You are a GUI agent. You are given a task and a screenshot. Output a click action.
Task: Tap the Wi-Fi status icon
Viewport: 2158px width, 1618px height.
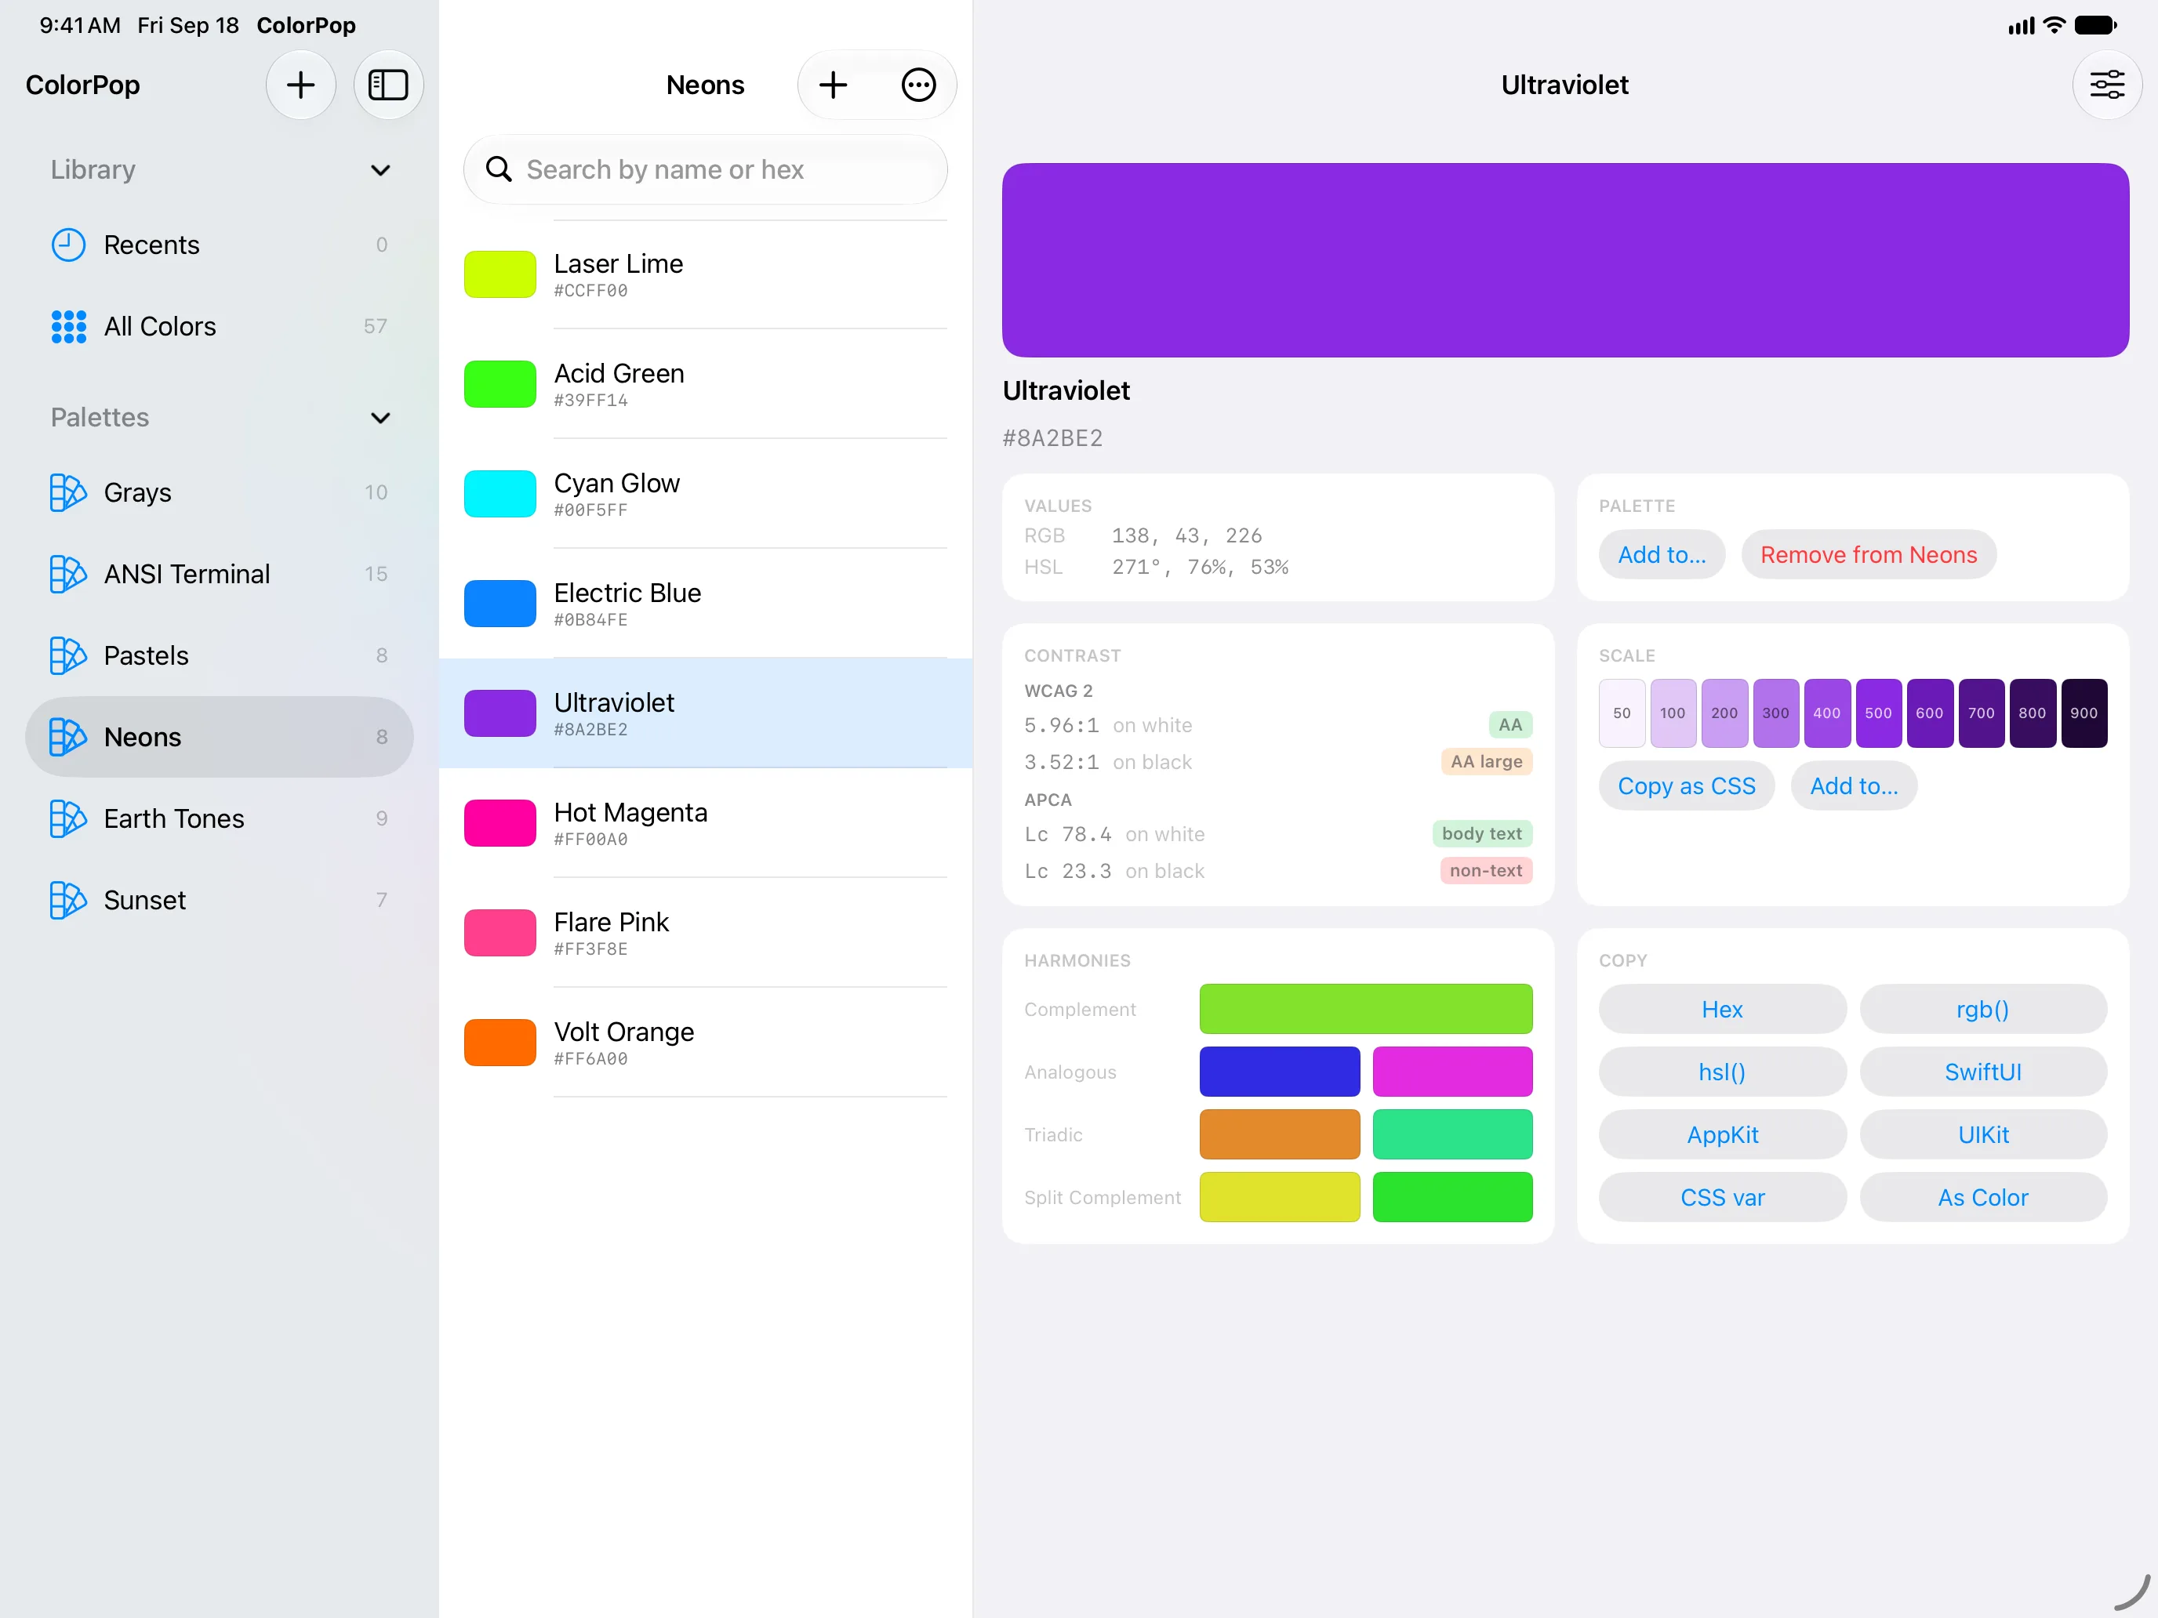[x=2054, y=25]
